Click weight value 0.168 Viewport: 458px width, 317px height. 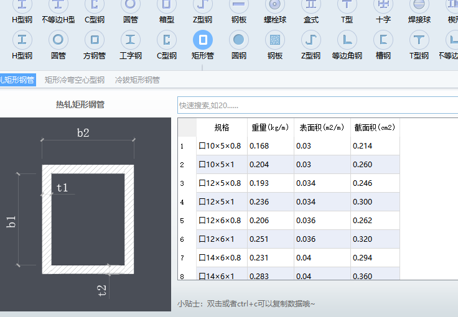tap(271, 146)
